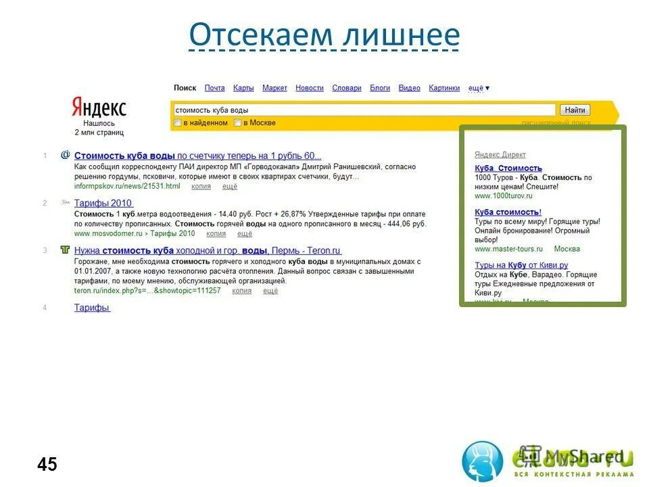649x487 pixels.
Task: Open the Карты service link
Action: [243, 88]
